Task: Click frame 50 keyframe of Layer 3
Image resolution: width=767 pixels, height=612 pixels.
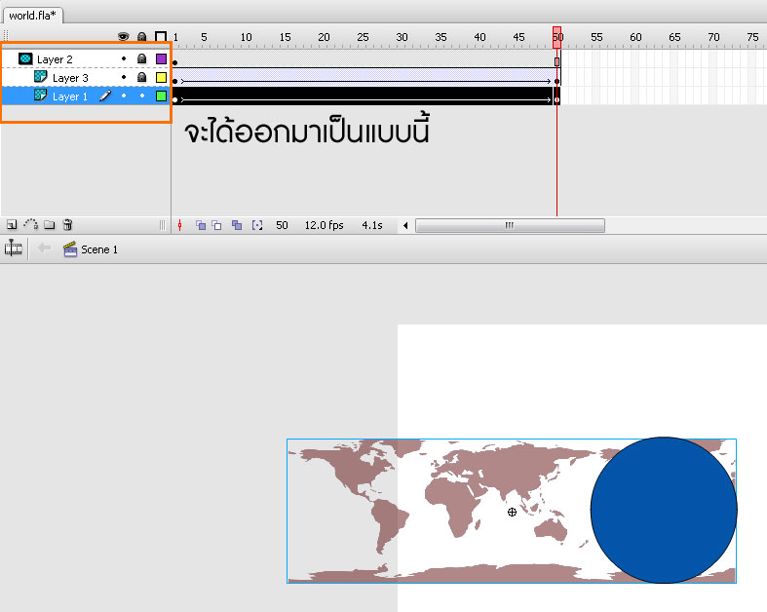Action: [x=556, y=81]
